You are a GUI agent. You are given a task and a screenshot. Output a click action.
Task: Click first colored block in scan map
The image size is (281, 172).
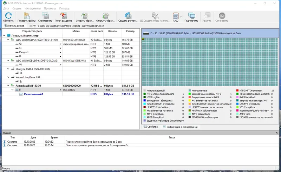tap(143, 39)
